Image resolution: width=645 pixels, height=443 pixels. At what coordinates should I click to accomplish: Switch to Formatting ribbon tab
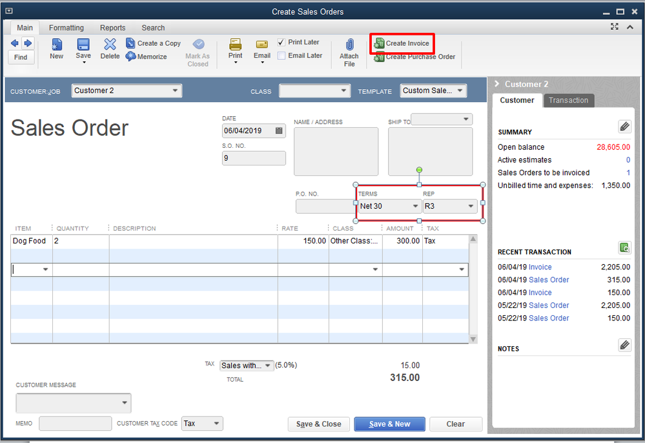coord(67,28)
